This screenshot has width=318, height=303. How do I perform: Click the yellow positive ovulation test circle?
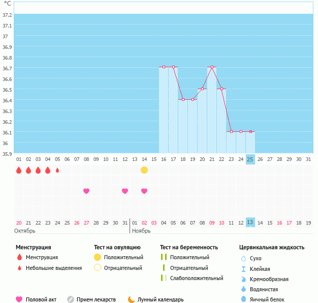(144, 170)
